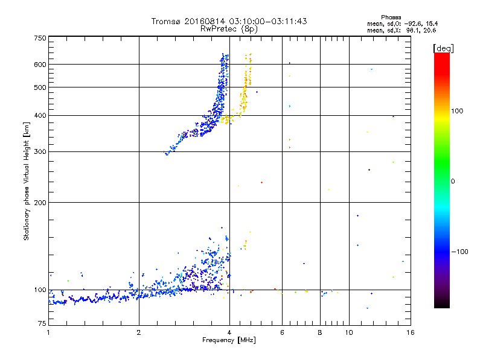Screen dimensions: 483x362
Task: Click the frequency axis "2" tick label
Action: pos(139,332)
